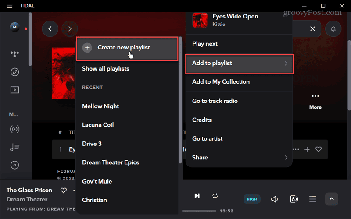Click the large red album cover art

point(64,73)
